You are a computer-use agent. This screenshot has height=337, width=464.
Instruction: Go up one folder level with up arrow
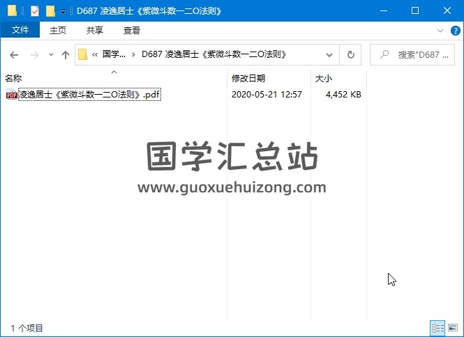tap(65, 55)
